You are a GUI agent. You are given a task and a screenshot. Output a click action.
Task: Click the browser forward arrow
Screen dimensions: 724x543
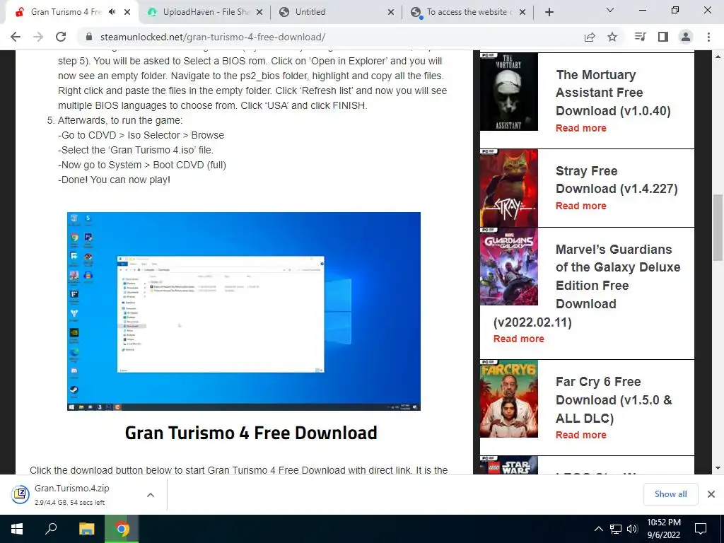[38, 37]
